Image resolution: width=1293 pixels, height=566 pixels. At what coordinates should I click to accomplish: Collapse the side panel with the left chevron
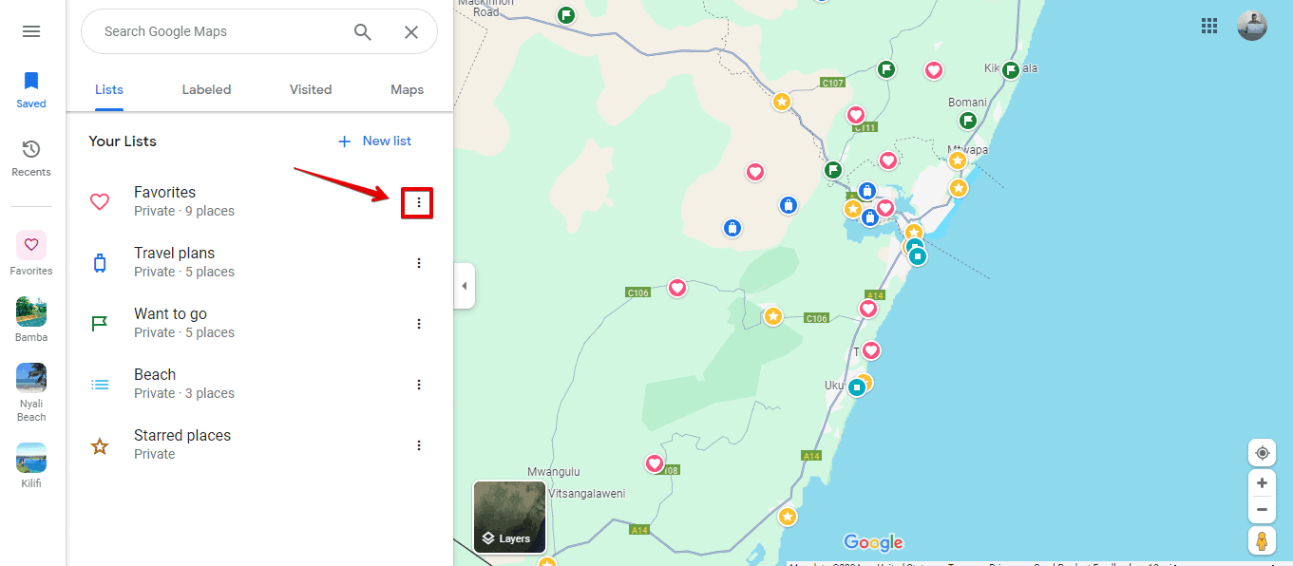pyautogui.click(x=464, y=285)
